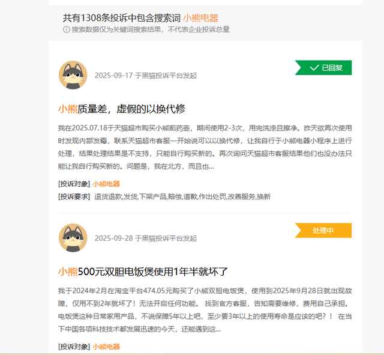Image resolution: width=384 pixels, height=355 pixels.
Task: Click the 天猫超市 complaint description text
Action: [204, 147]
